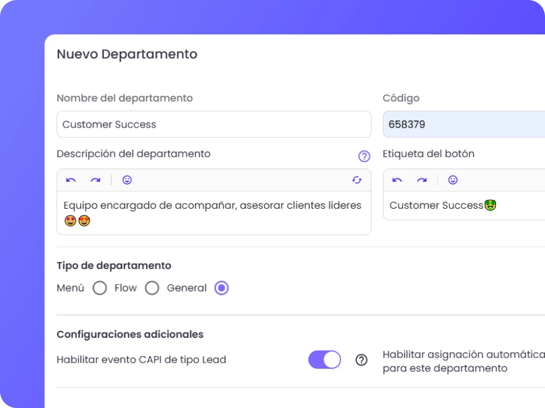Select the General department type
This screenshot has width=545, height=408.
coord(221,288)
